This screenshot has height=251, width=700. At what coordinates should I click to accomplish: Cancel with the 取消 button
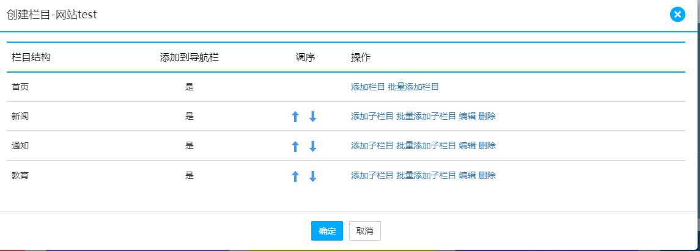pos(365,231)
